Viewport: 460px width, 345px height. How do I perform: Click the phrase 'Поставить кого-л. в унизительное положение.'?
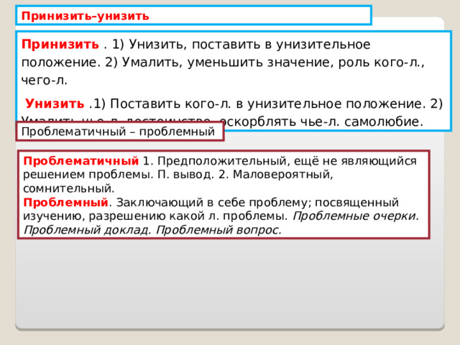(268, 103)
